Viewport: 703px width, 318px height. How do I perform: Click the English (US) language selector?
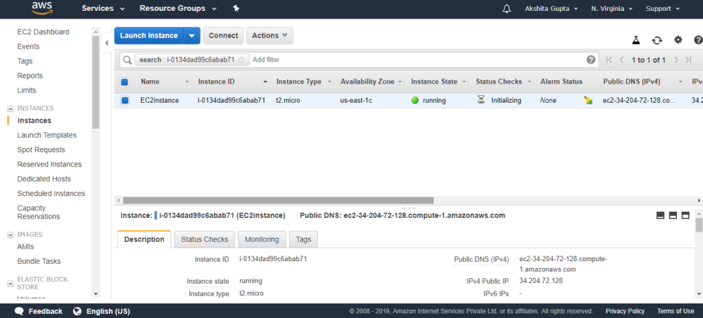(108, 311)
